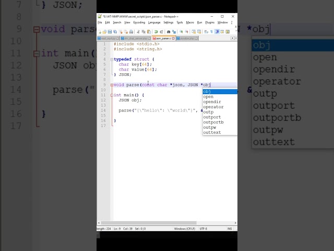Open the Run menu
Image resolution: width=334 pixels, height=251 pixels.
point(199,22)
